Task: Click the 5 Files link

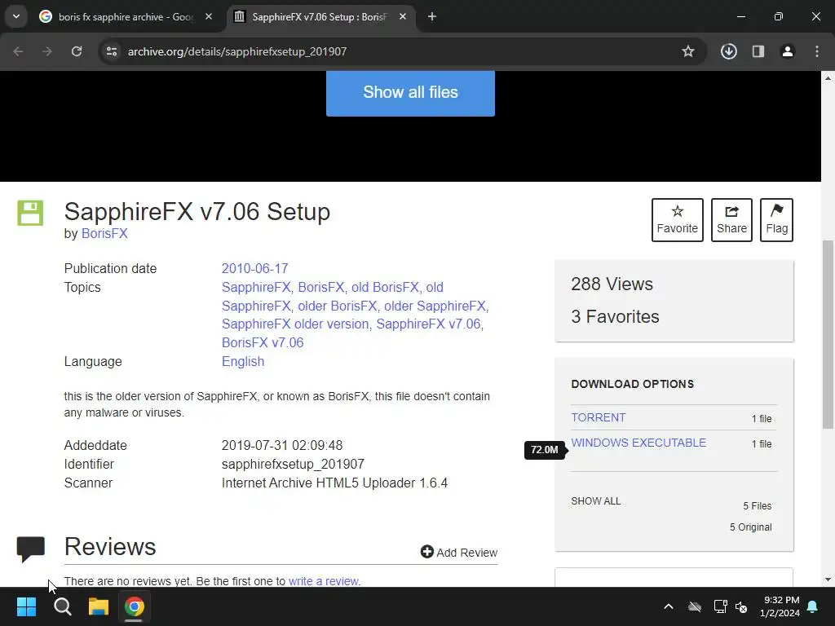Action: pos(758,505)
